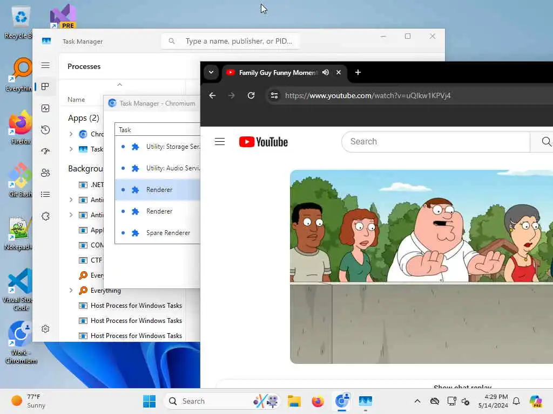Expand the first Anti background process
This screenshot has width=553, height=414.
[71, 200]
